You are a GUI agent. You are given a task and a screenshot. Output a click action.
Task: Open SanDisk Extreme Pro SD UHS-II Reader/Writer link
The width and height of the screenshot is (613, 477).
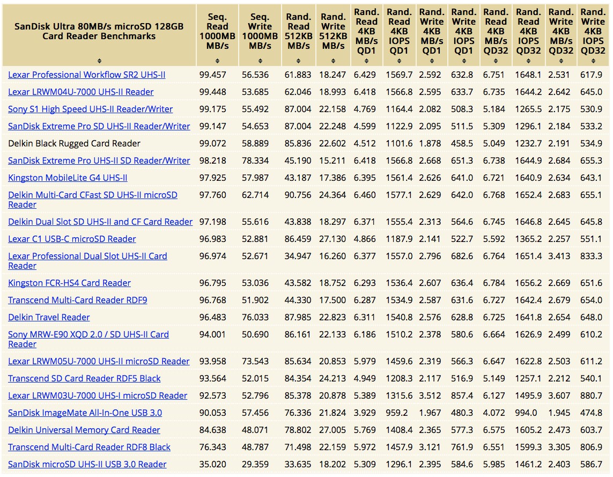(x=99, y=126)
